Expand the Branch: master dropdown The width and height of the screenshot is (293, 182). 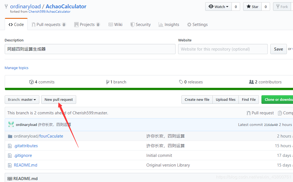click(x=22, y=99)
